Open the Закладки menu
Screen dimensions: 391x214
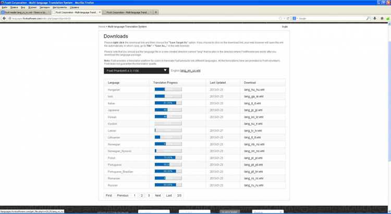45,7
